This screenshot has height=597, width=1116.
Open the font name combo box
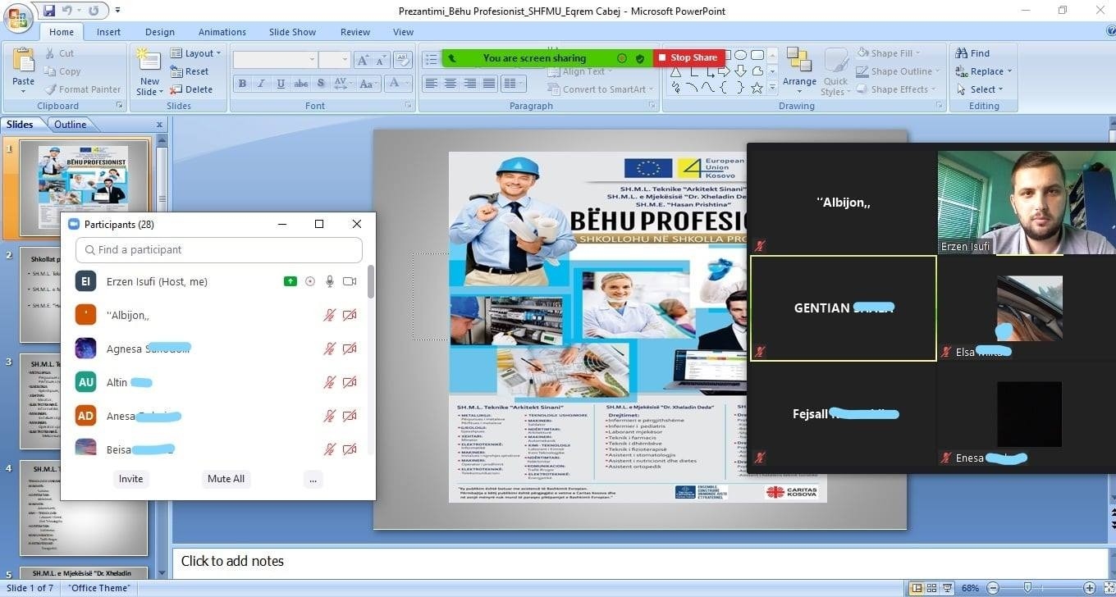click(274, 60)
